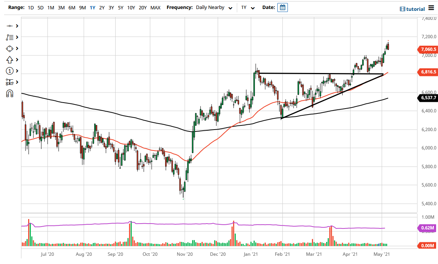This screenshot has width=438, height=264.
Task: Switch range to 5Y
Action: pos(120,7)
